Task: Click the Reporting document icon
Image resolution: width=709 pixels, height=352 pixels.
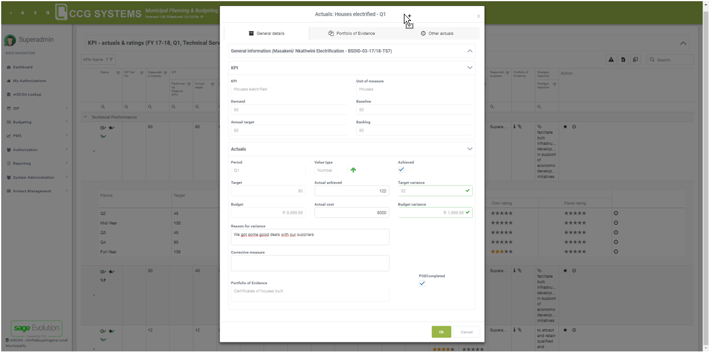Action: 8,163
